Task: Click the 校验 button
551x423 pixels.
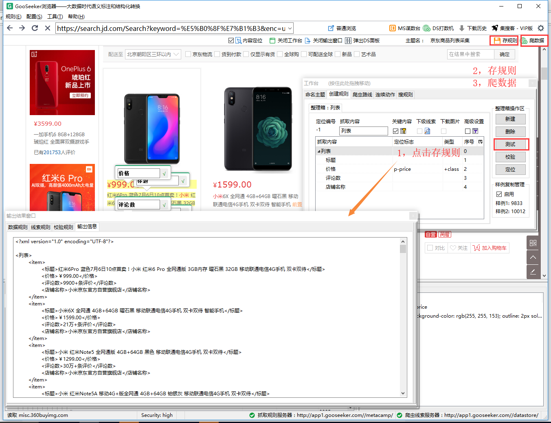Action: [510, 157]
